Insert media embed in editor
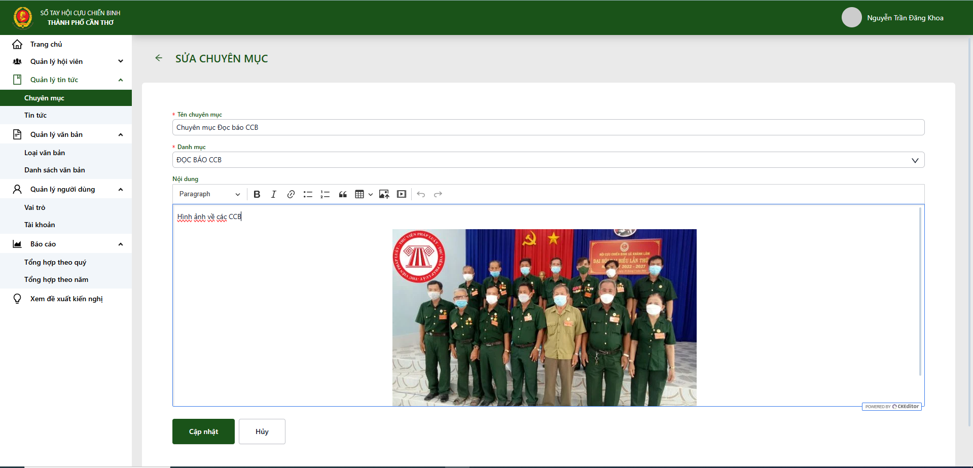The height and width of the screenshot is (468, 973). (x=402, y=194)
